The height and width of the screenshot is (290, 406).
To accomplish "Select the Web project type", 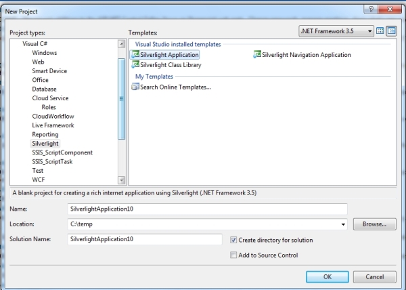I will click(x=38, y=62).
